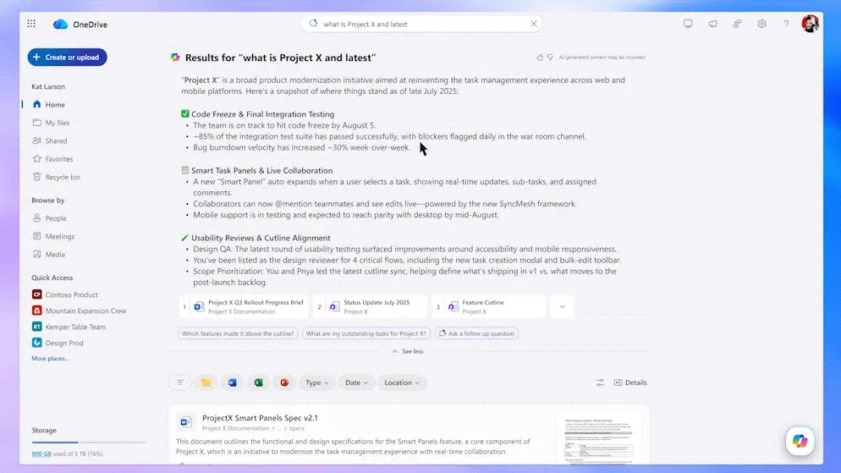
Task: Open the app launcher waffle menu
Action: click(31, 25)
